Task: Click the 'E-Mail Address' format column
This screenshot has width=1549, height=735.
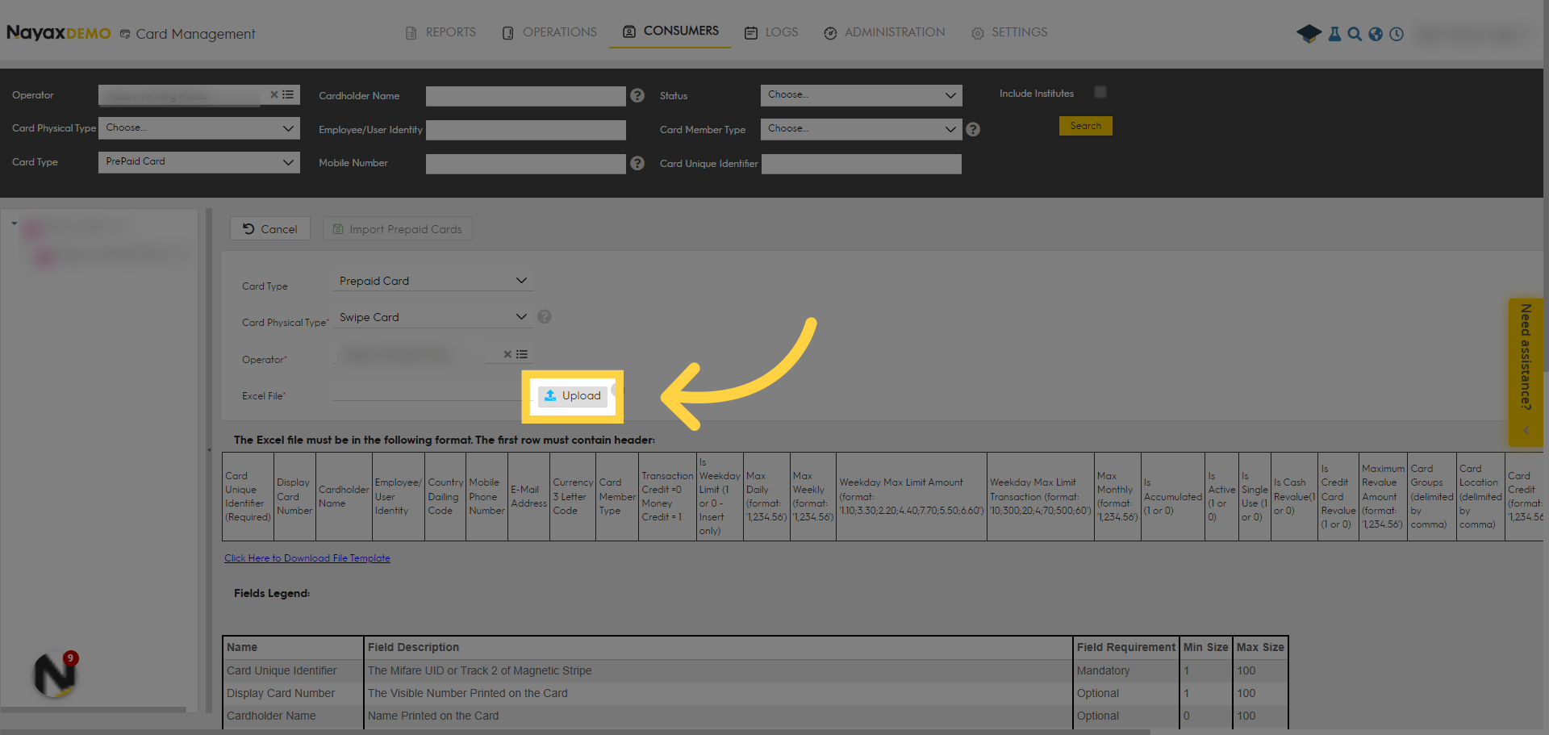Action: [528, 496]
